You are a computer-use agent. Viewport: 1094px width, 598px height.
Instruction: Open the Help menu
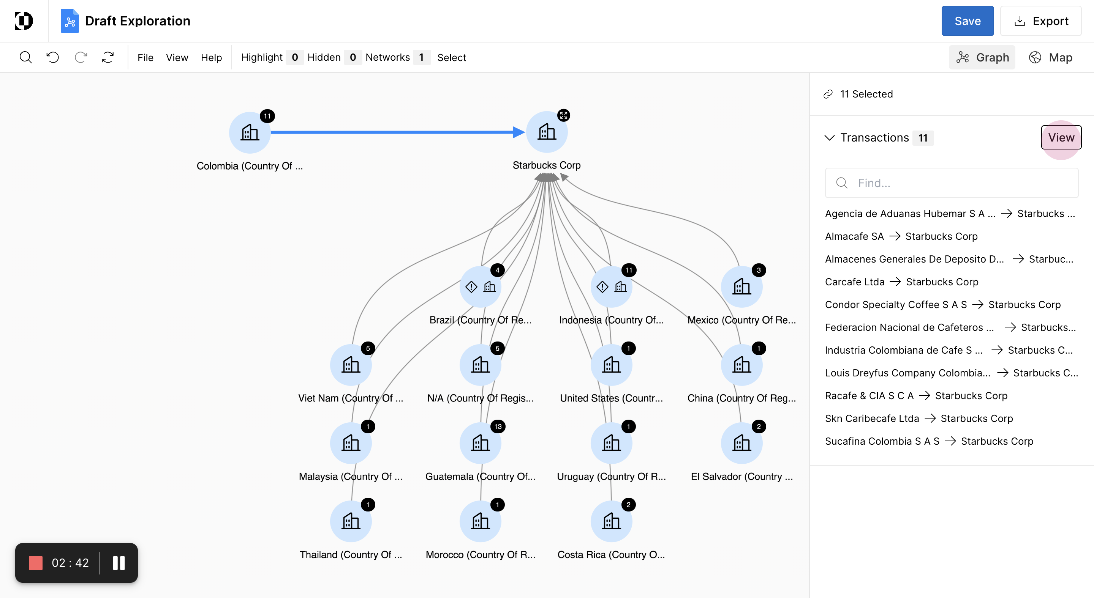click(211, 57)
